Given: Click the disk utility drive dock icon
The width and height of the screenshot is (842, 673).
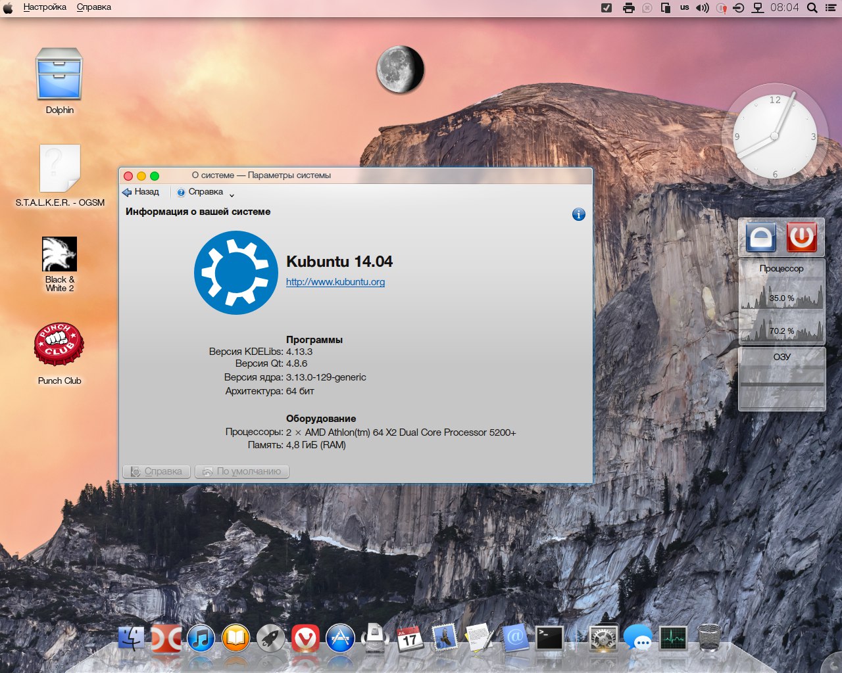Looking at the screenshot, I should (x=375, y=638).
